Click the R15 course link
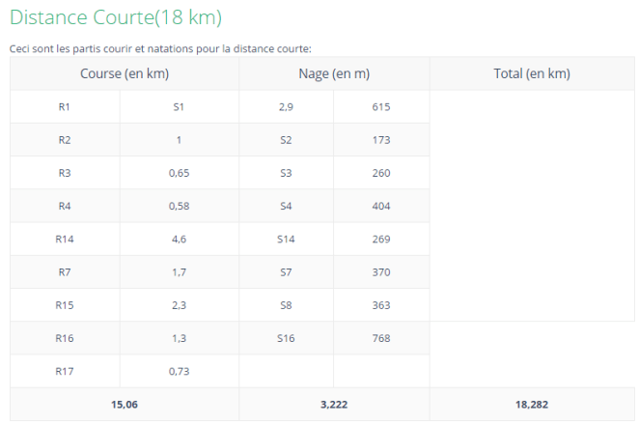This screenshot has width=639, height=425. [65, 305]
